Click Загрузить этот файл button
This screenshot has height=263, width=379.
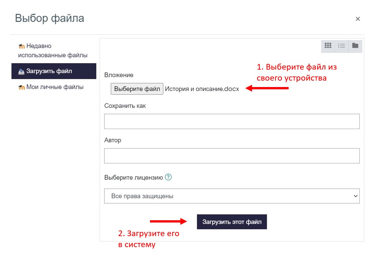point(232,222)
